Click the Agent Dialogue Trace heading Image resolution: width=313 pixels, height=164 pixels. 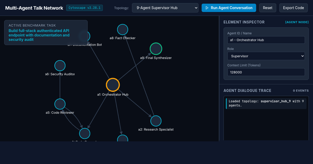(247, 91)
